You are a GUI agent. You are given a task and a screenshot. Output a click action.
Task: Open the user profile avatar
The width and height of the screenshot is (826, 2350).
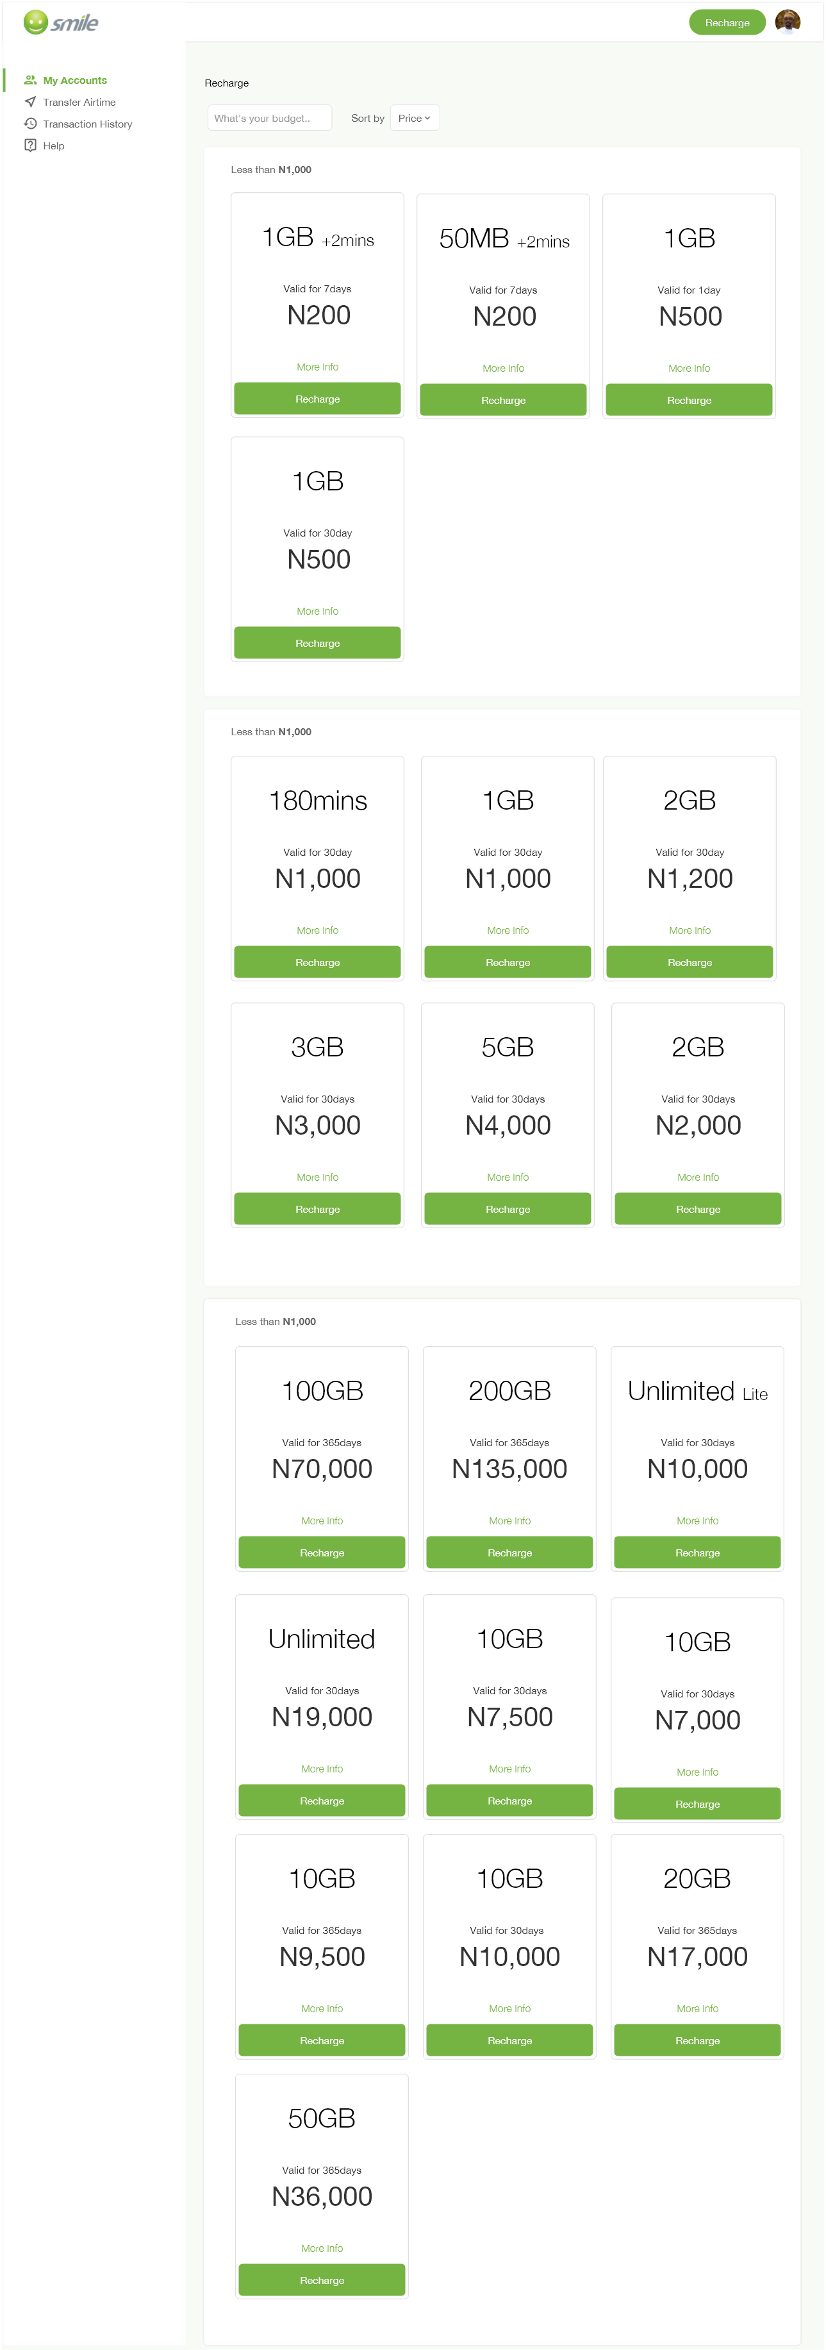[x=787, y=22]
